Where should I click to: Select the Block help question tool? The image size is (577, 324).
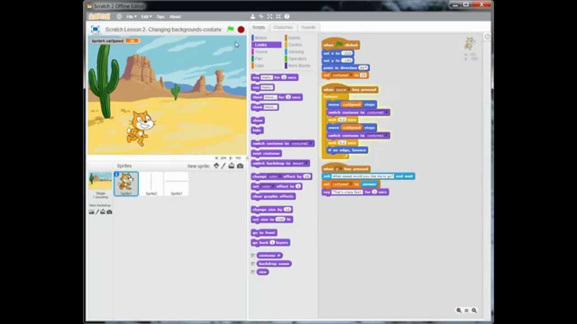(287, 17)
